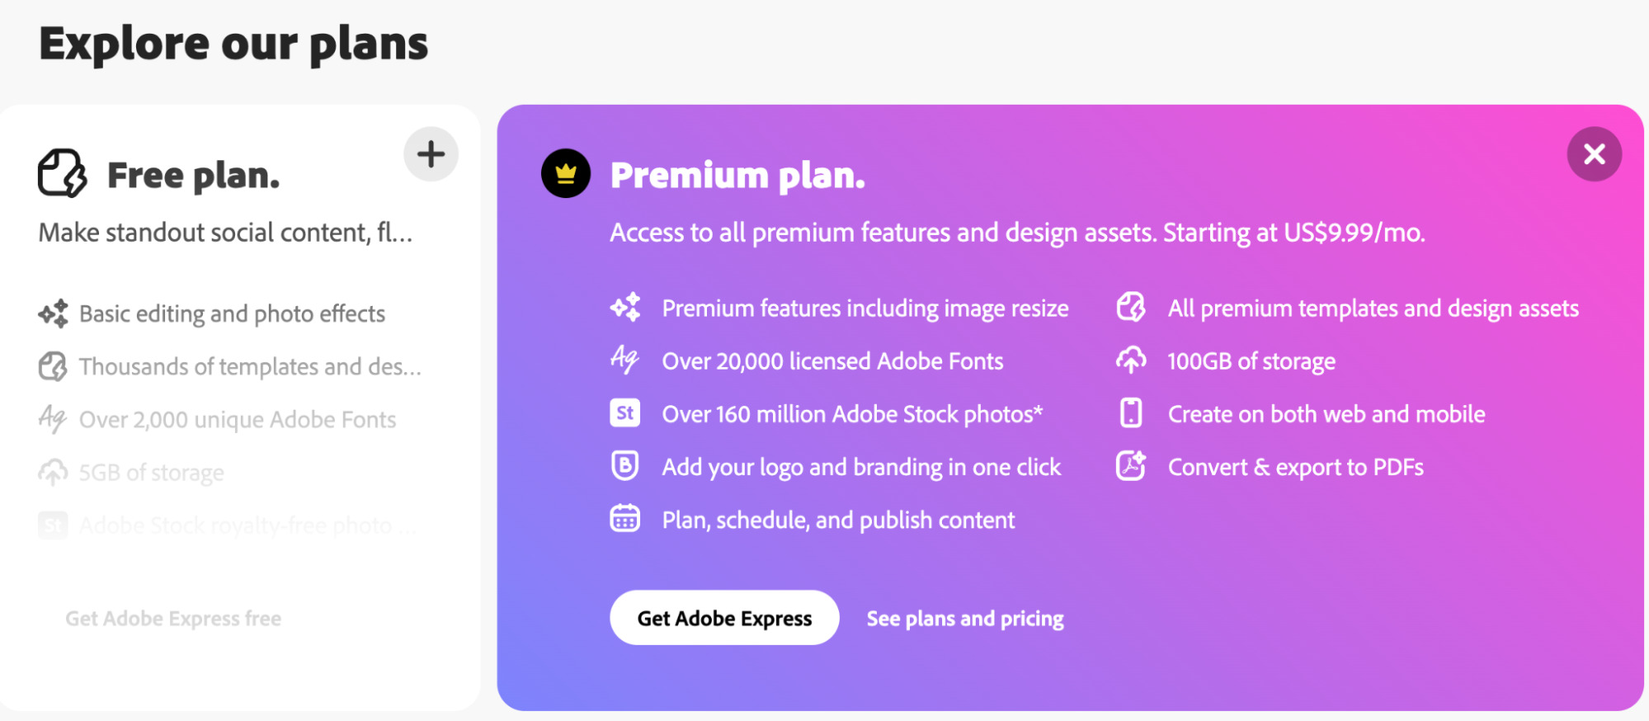
Task: Click the crown icon on the Premium plan
Action: 565,174
